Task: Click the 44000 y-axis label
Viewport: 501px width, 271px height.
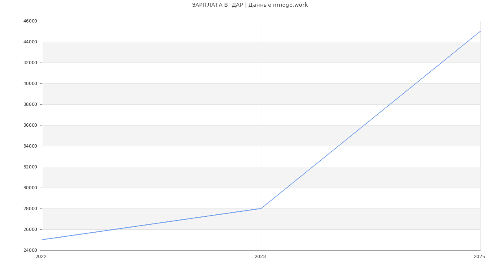Action: pyautogui.click(x=30, y=42)
